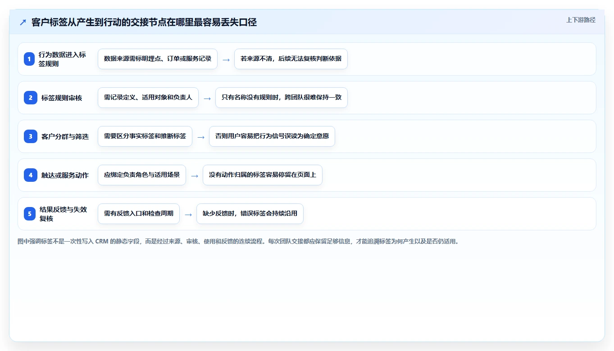
Task: Select the 行为数据进入标签规则 step label
Action: click(x=62, y=59)
